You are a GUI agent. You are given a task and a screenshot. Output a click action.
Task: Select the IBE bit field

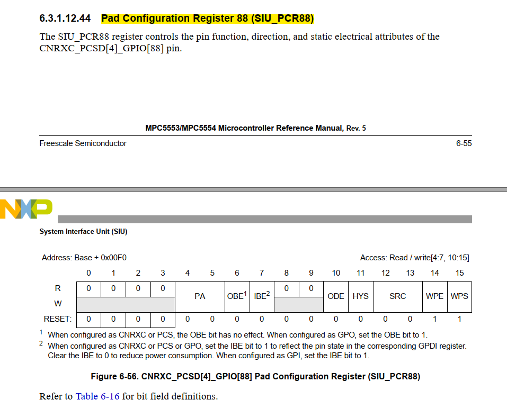click(x=260, y=296)
